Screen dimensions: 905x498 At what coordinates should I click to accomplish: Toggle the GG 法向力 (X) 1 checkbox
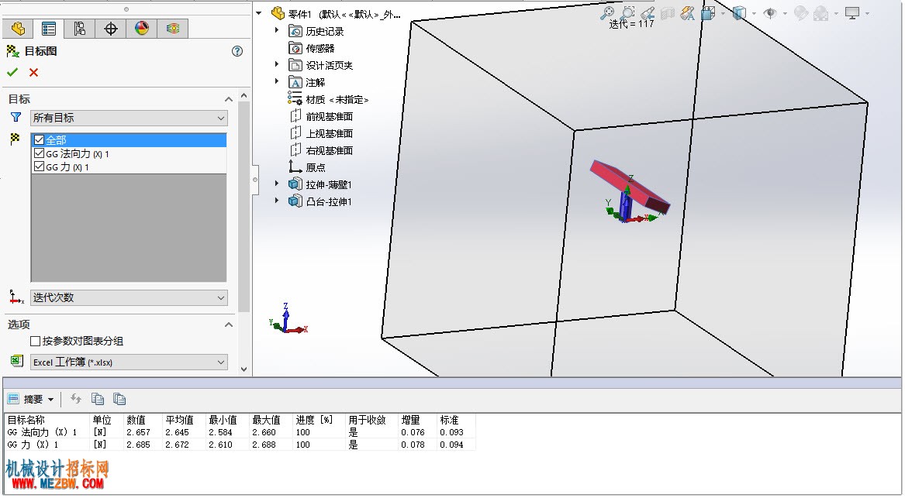pos(40,153)
